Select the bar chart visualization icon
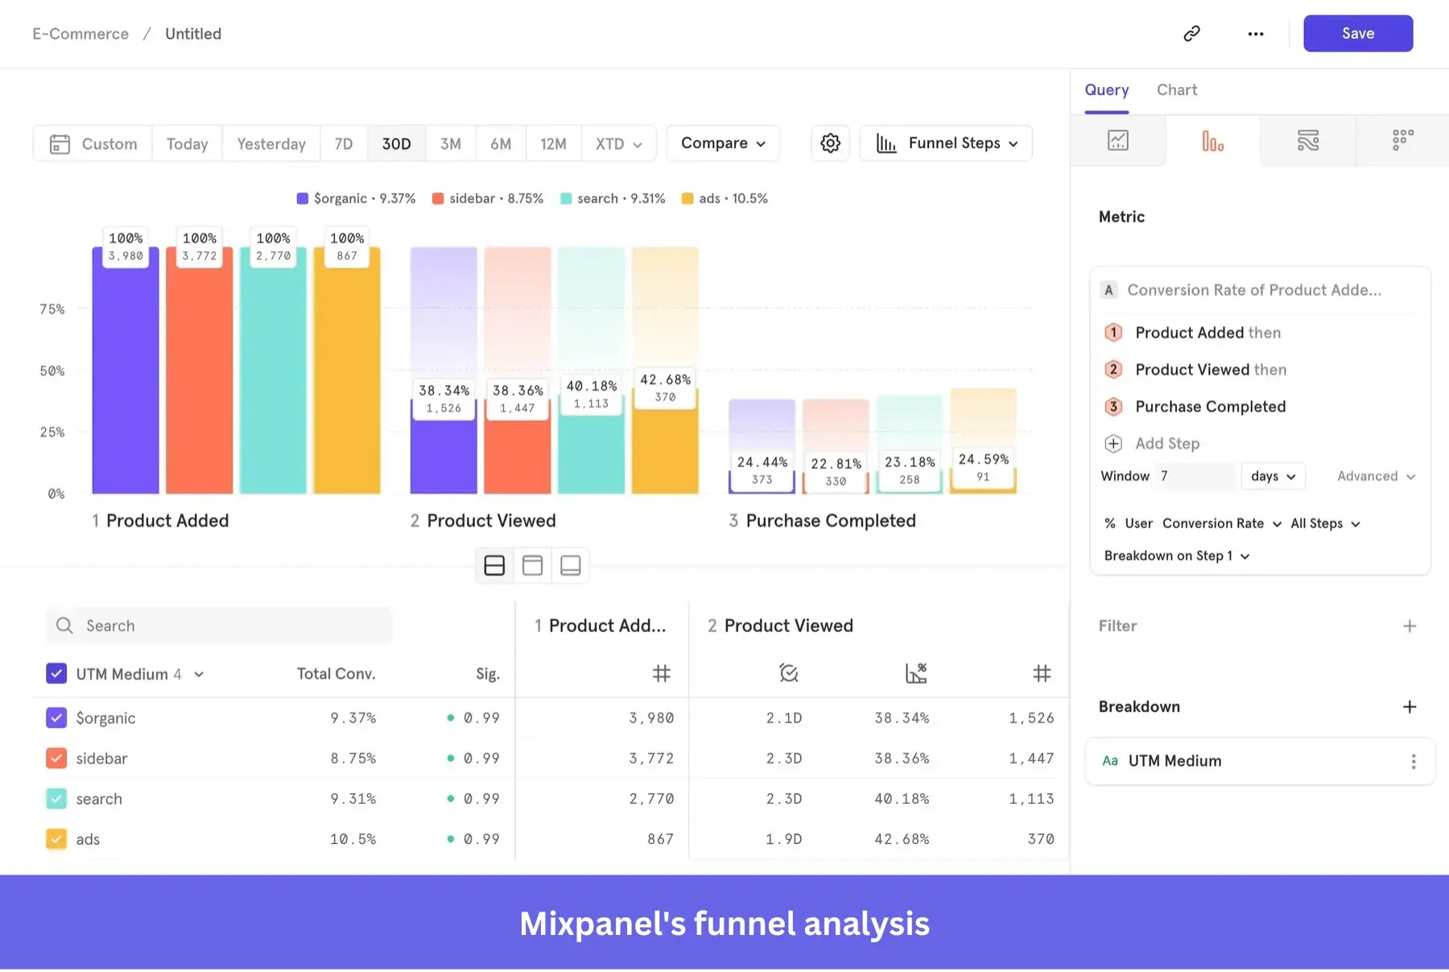 (1212, 140)
